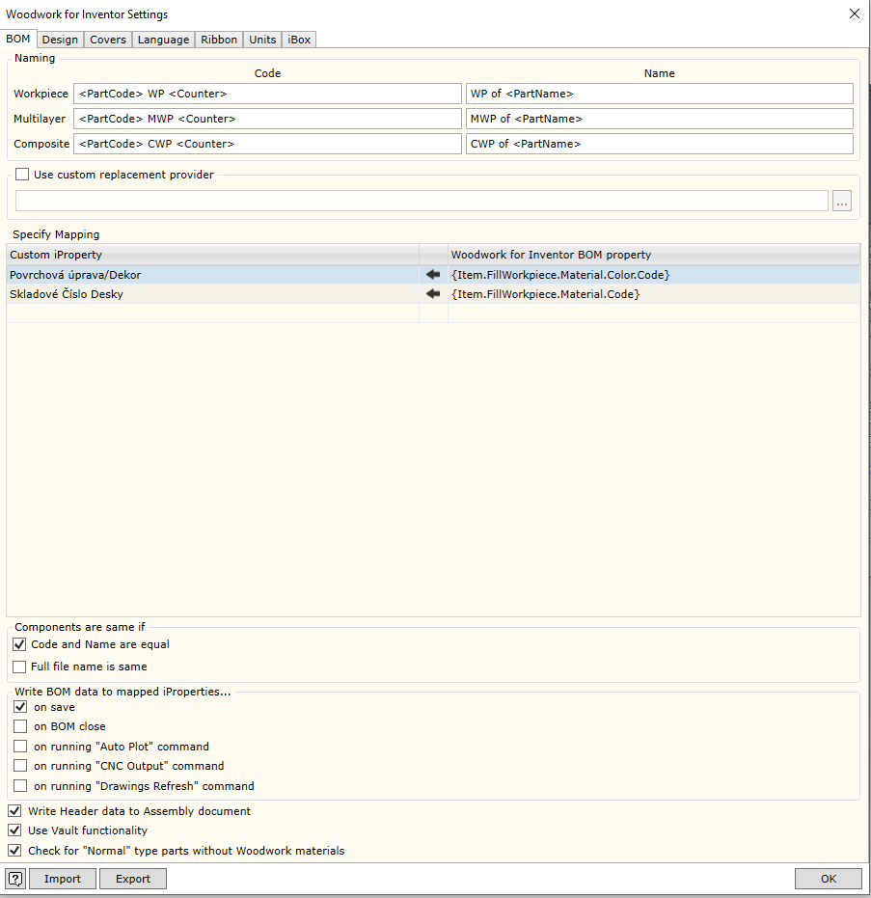Open the iBox tab
Screen dimensions: 871x898
coord(299,40)
